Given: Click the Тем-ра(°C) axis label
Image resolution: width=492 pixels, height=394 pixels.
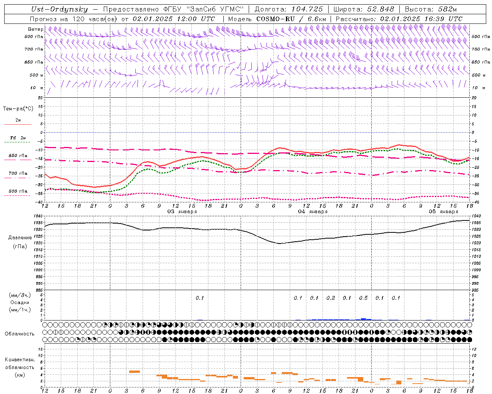Looking at the screenshot, I should tap(18, 109).
